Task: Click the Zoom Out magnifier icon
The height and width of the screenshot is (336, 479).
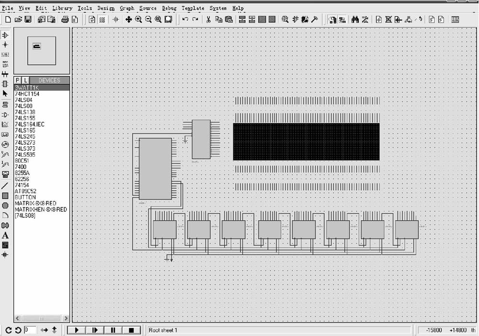Action: pos(148,20)
